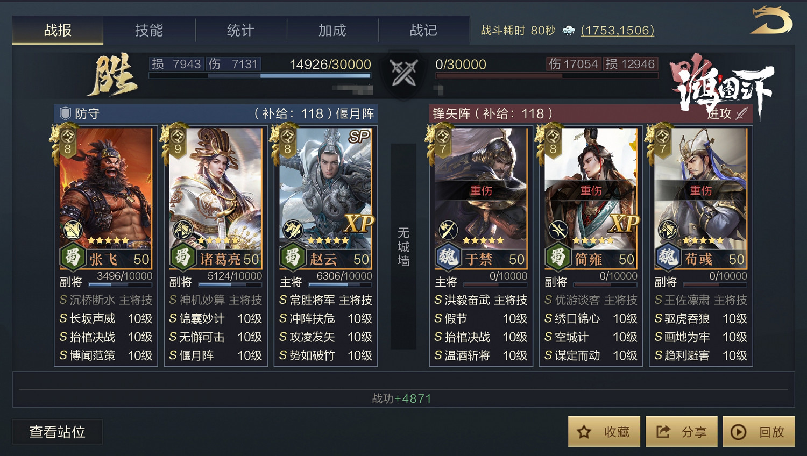Click 诸葛亮's hero portrait card
Viewport: 807px width, 456px height.
[216, 198]
